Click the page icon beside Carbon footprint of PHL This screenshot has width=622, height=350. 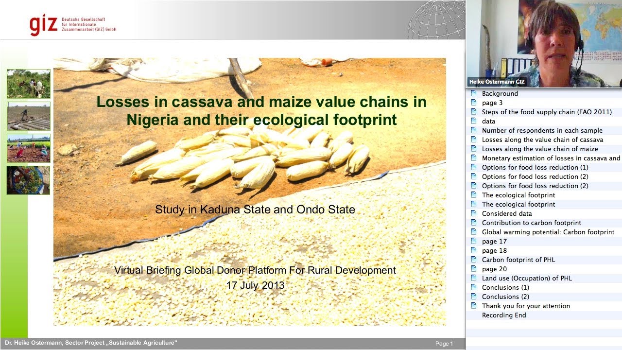474,260
